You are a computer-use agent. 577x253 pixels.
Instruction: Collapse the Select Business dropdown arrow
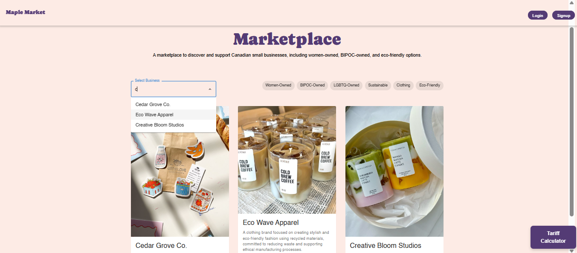tap(210, 89)
